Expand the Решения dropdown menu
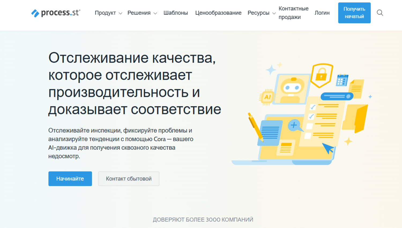 [x=142, y=13]
